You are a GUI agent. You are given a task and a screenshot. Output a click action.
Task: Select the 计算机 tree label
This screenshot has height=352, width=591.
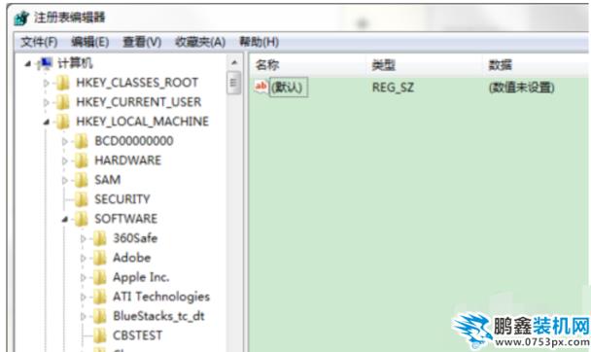click(x=75, y=63)
